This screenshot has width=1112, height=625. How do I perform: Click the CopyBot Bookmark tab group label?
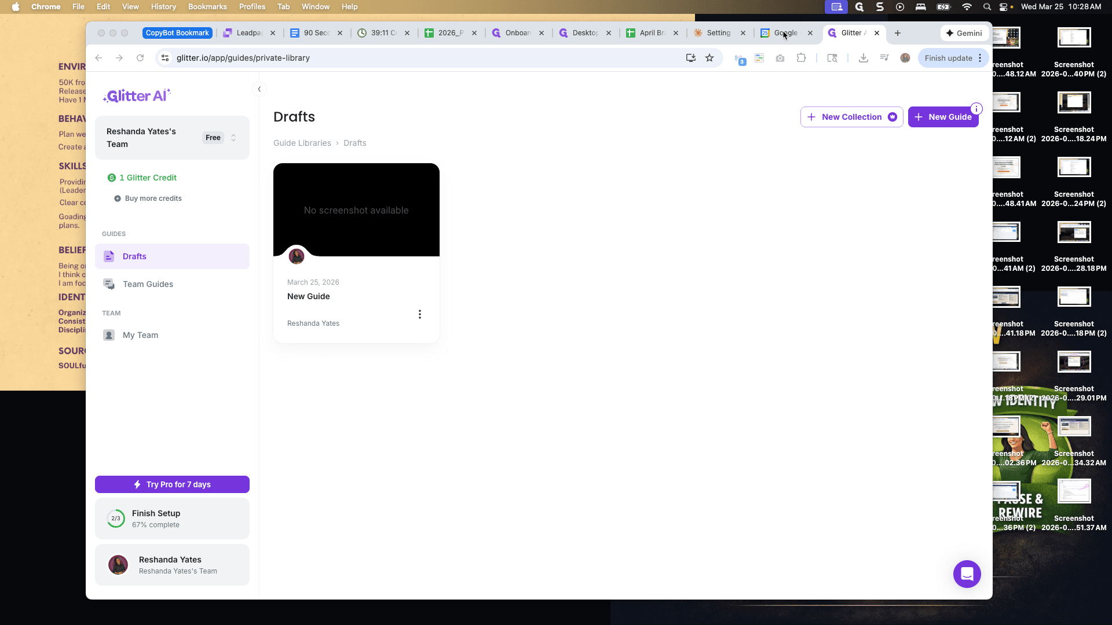(x=177, y=33)
